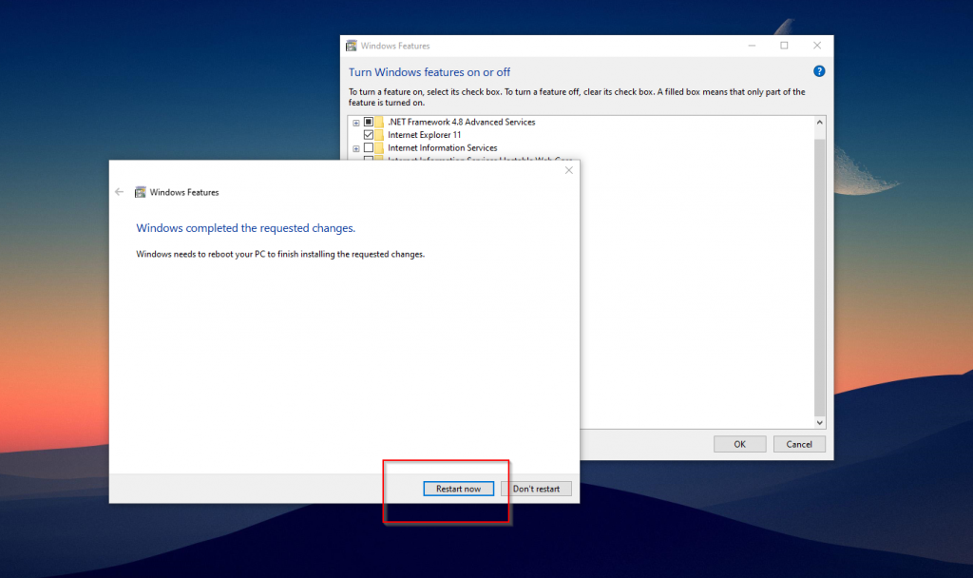The height and width of the screenshot is (578, 973).
Task: Expand the .NET Framework 4.8 Advanced Services node
Action: point(356,123)
